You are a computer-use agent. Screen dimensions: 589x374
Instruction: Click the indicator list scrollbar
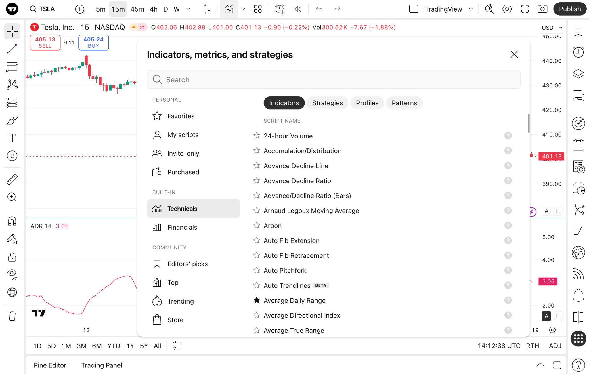click(529, 123)
